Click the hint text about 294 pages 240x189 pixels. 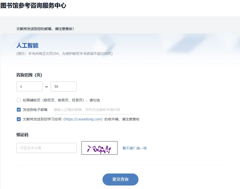64,54
